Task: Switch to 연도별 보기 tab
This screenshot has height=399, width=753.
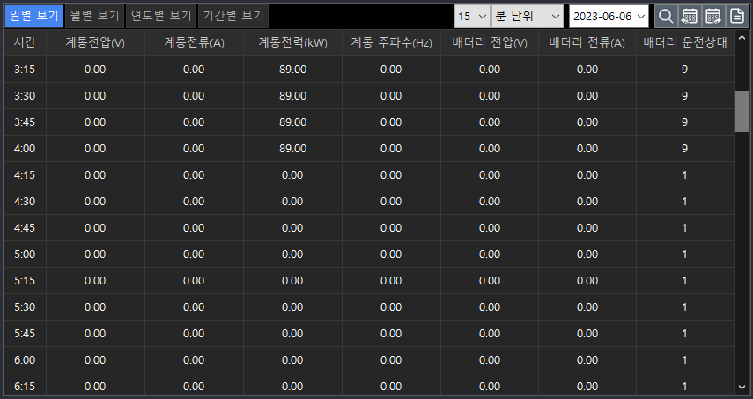Action: [x=161, y=17]
